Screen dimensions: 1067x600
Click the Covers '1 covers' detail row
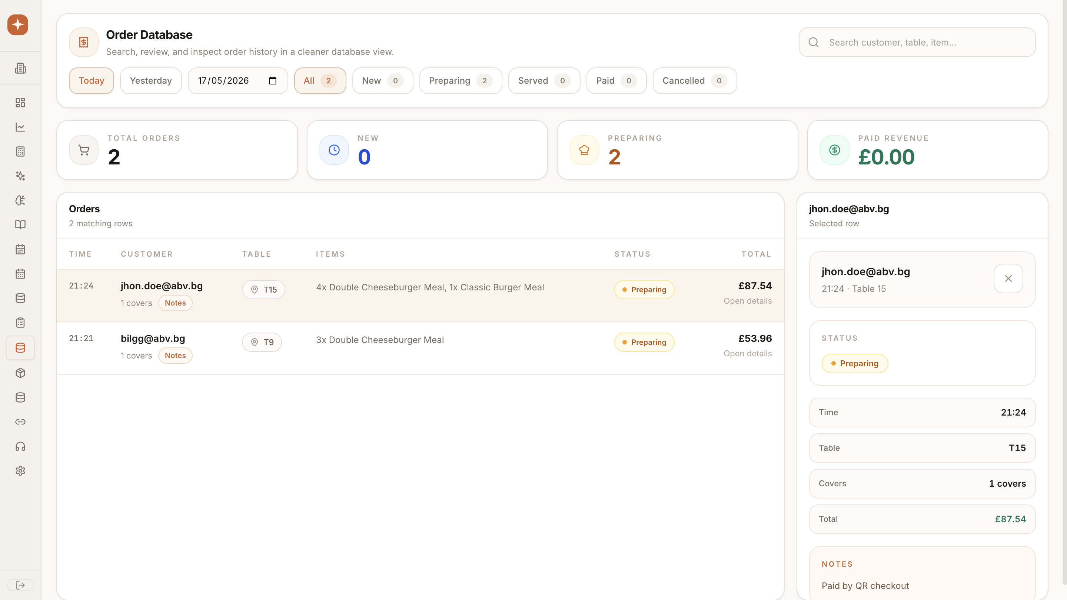click(922, 483)
